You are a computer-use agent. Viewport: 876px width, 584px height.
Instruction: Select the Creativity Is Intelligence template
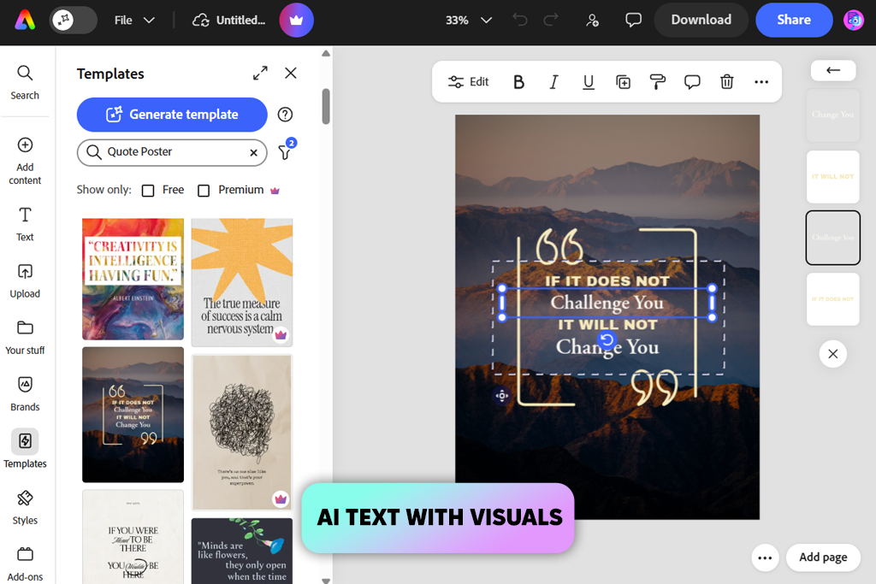pyautogui.click(x=133, y=279)
